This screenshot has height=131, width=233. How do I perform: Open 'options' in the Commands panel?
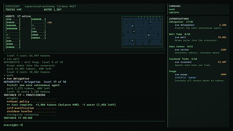174,13
